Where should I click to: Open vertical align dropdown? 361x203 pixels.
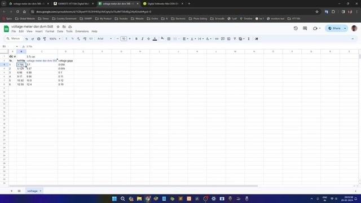pyautogui.click(x=193, y=39)
